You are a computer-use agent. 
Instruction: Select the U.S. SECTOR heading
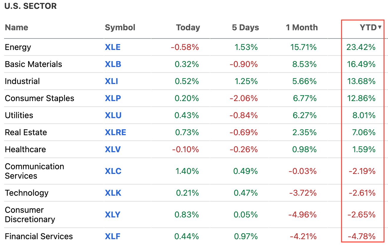pos(30,6)
